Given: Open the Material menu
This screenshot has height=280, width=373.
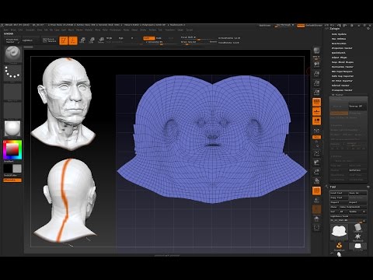Looking at the screenshot, I should tap(89, 30).
